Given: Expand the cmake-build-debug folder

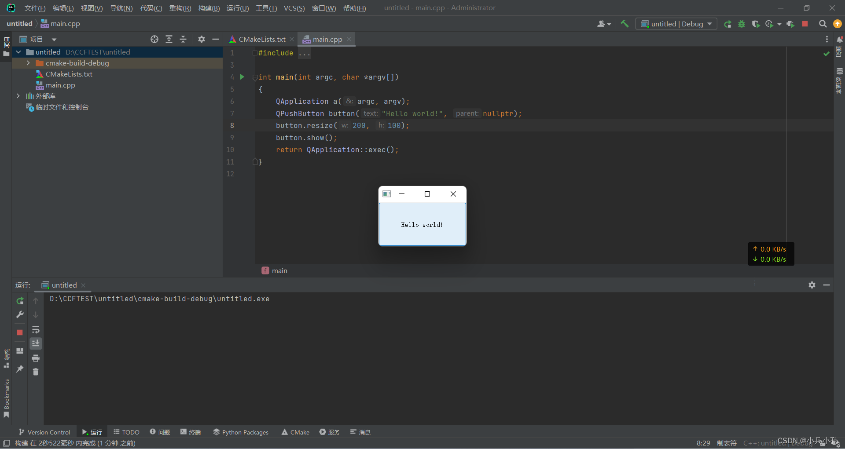Looking at the screenshot, I should click(28, 63).
